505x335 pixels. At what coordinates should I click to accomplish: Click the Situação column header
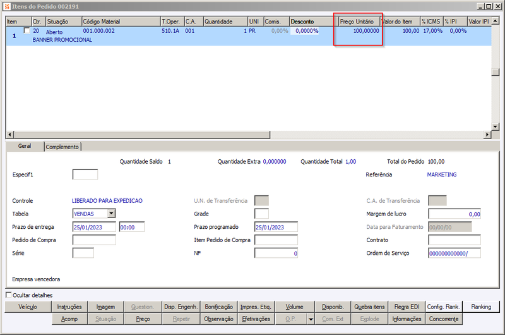(64, 21)
